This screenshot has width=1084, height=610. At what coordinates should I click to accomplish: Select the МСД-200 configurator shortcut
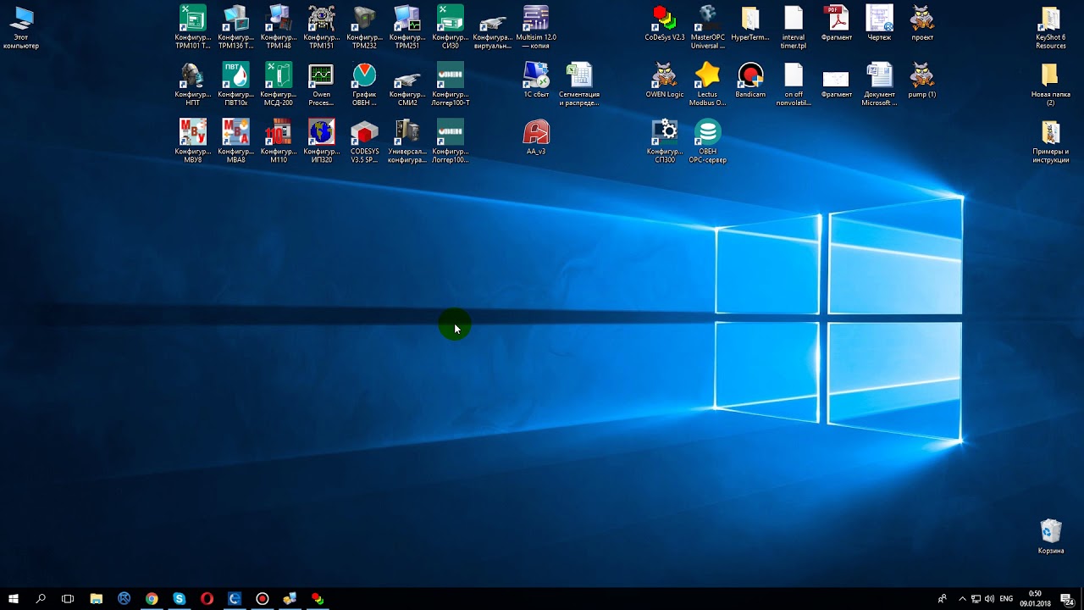[279, 84]
